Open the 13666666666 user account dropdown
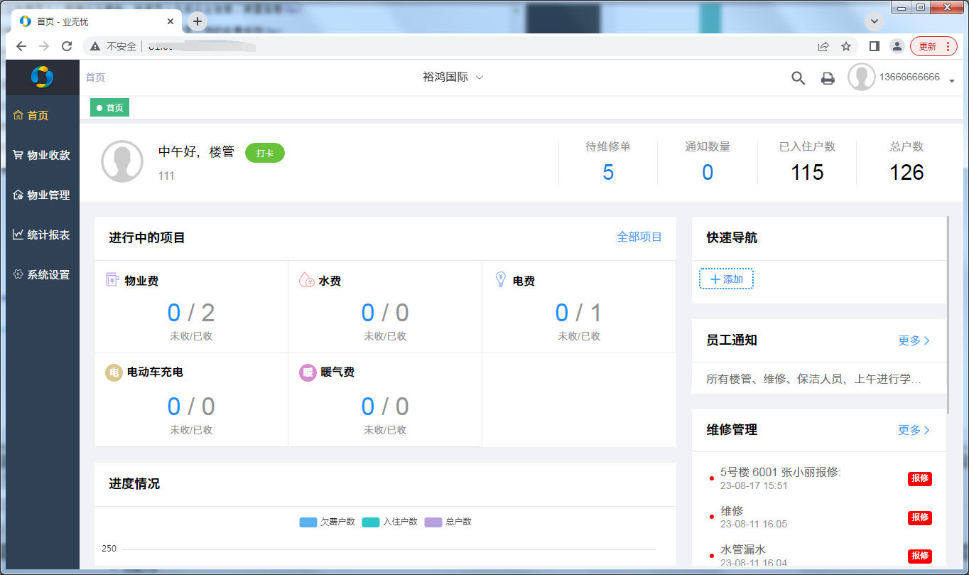The height and width of the screenshot is (575, 969). [x=909, y=77]
